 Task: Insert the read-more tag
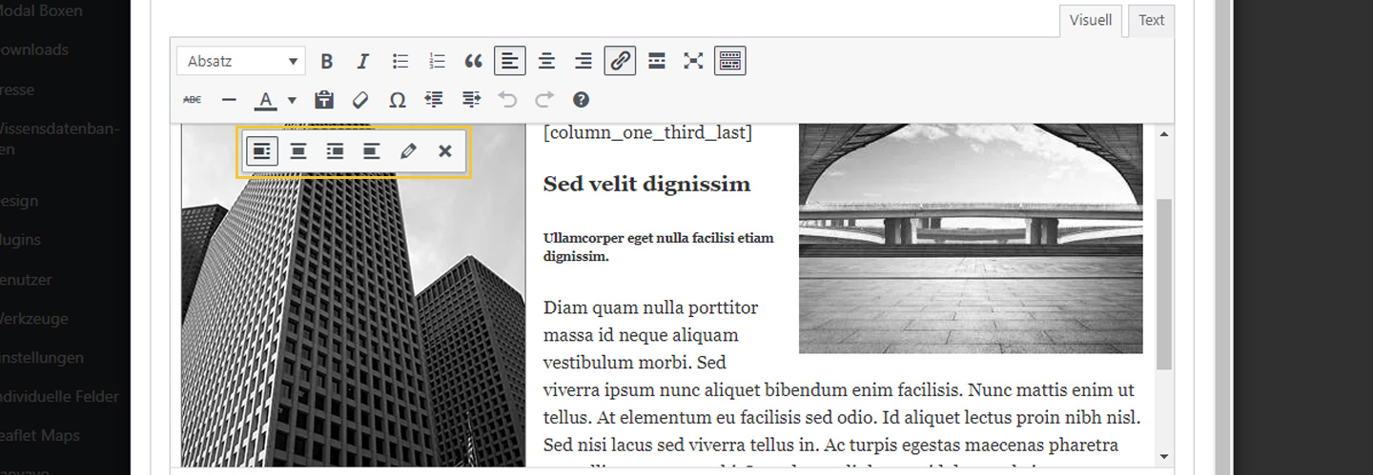coord(657,62)
